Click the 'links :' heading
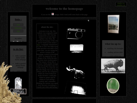This screenshot has height=103, width=137. 18,20
